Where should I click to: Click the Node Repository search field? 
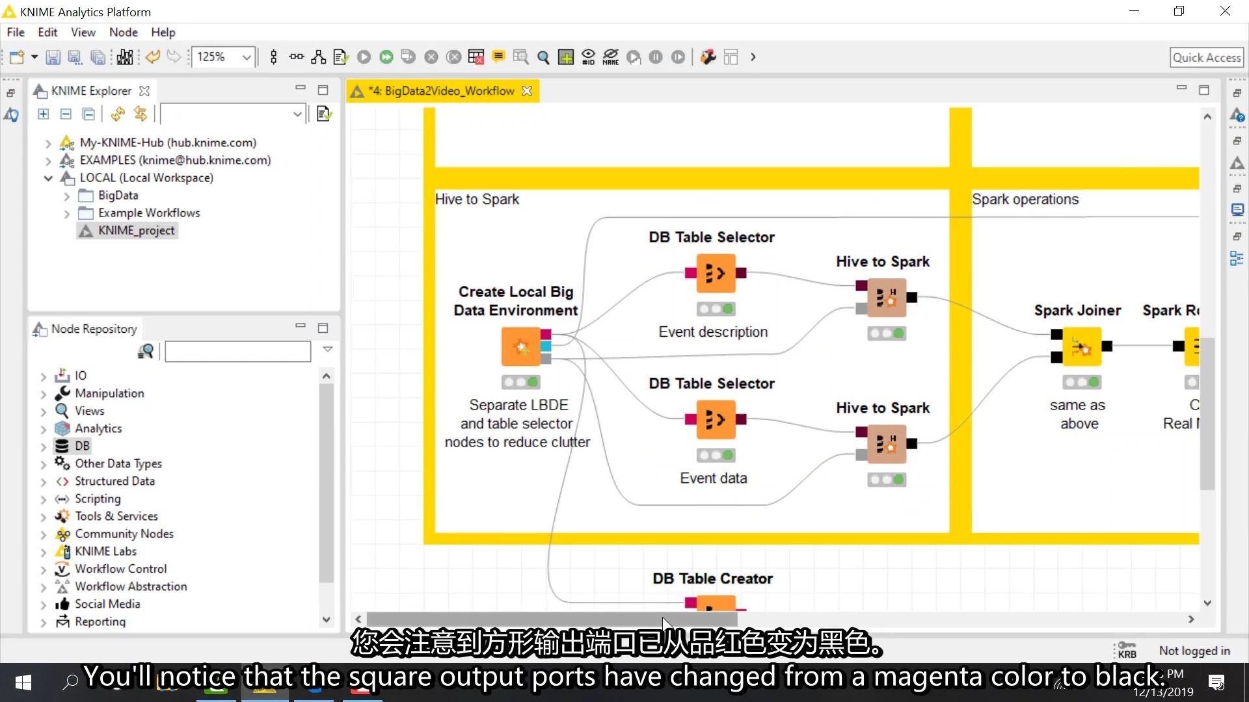pos(238,352)
